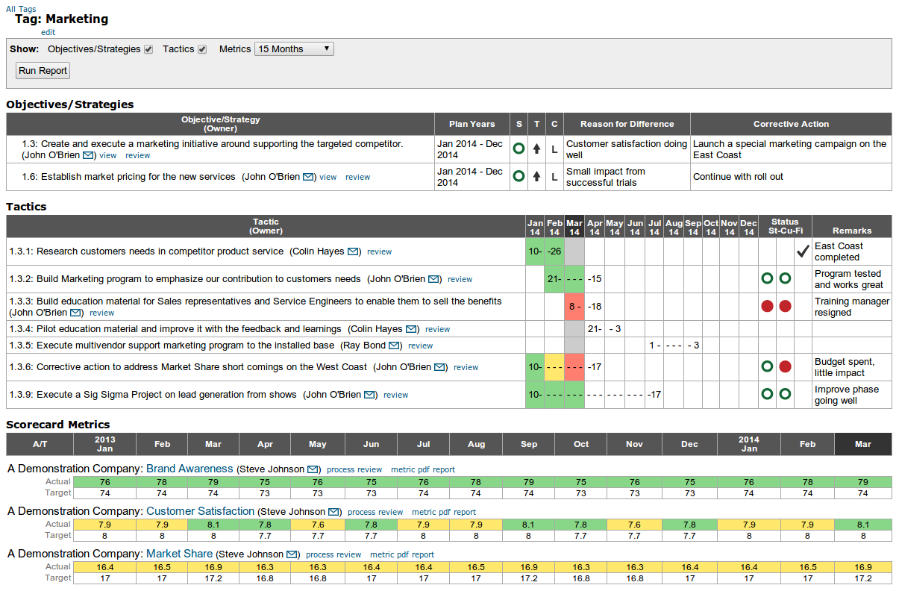The width and height of the screenshot is (899, 591).
Task: Email Steve Johnson about Brand Awareness
Action: 313,469
